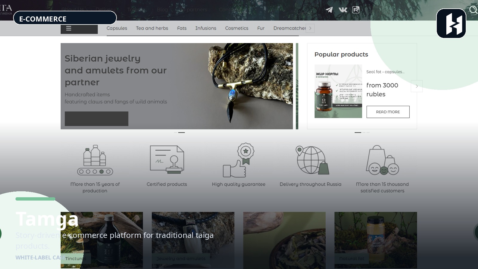The width and height of the screenshot is (478, 269).
Task: Go to the Fur category
Action: pos(261,28)
